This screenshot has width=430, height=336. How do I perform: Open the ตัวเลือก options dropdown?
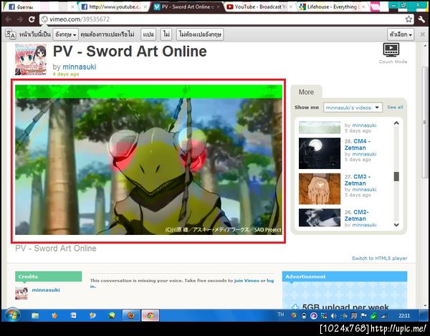pyautogui.click(x=401, y=34)
